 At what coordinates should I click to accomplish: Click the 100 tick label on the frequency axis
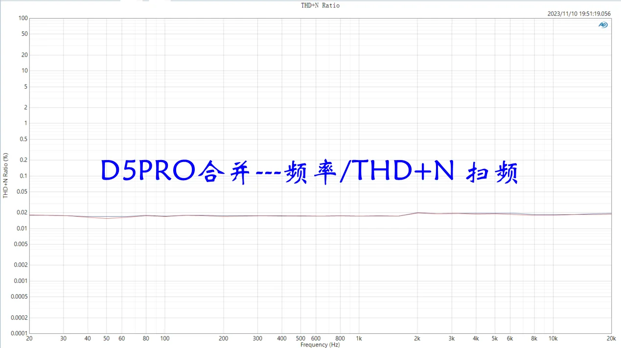pyautogui.click(x=165, y=339)
